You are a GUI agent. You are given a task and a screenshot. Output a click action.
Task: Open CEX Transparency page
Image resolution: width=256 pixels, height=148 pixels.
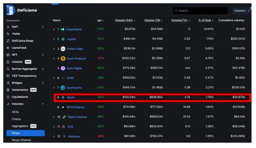[x=24, y=76]
